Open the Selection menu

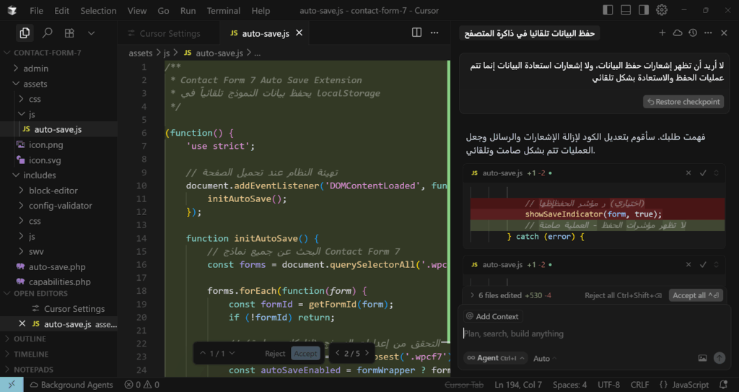point(98,10)
